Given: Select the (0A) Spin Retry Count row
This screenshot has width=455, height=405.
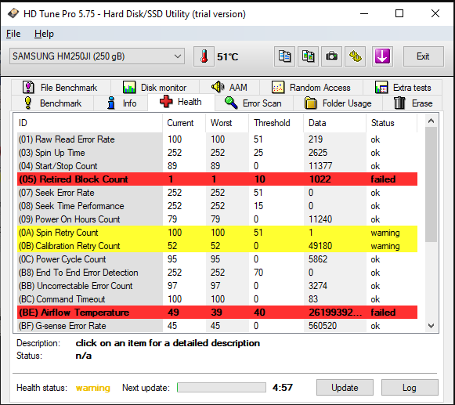Looking at the screenshot, I should [x=218, y=233].
